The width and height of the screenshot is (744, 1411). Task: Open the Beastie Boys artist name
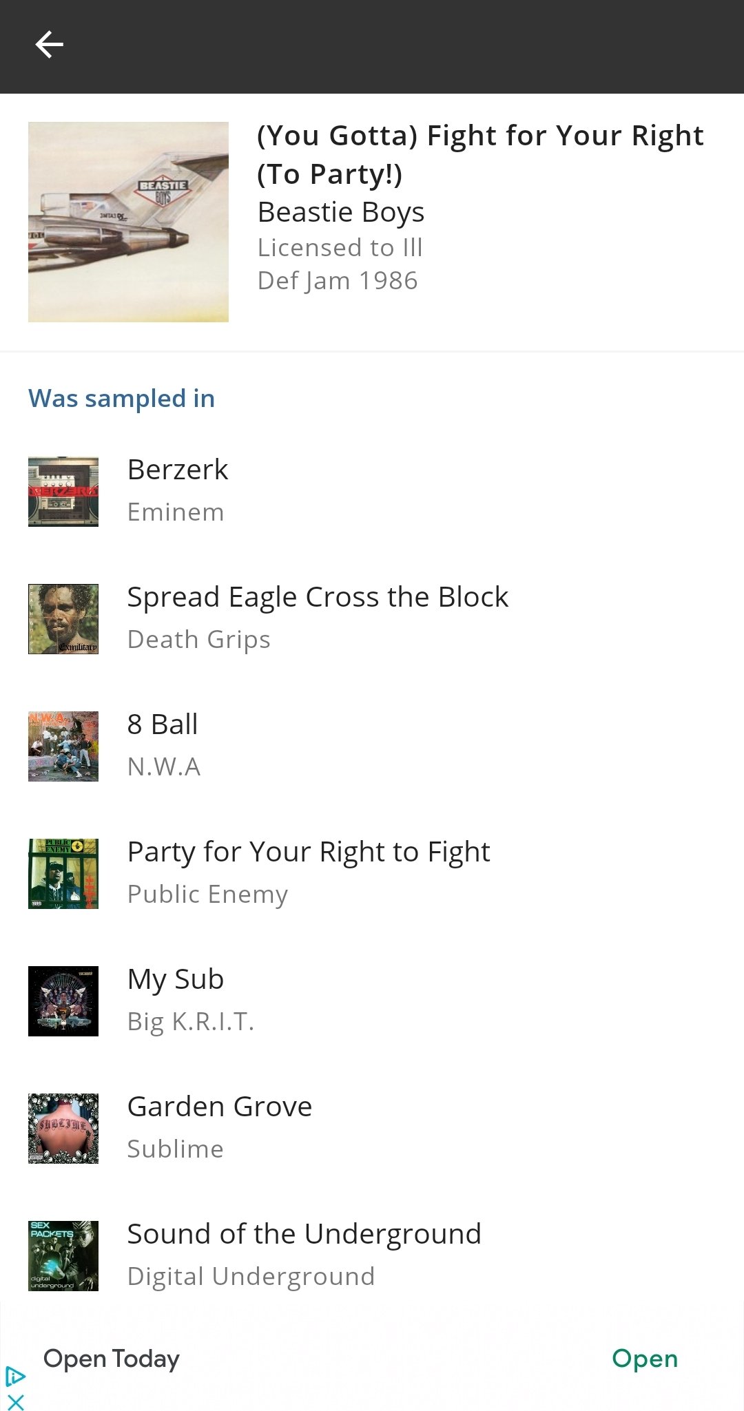(x=341, y=212)
